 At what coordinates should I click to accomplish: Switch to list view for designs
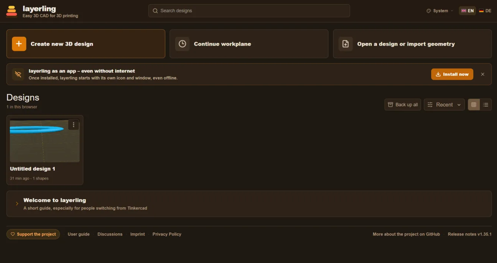click(x=486, y=105)
